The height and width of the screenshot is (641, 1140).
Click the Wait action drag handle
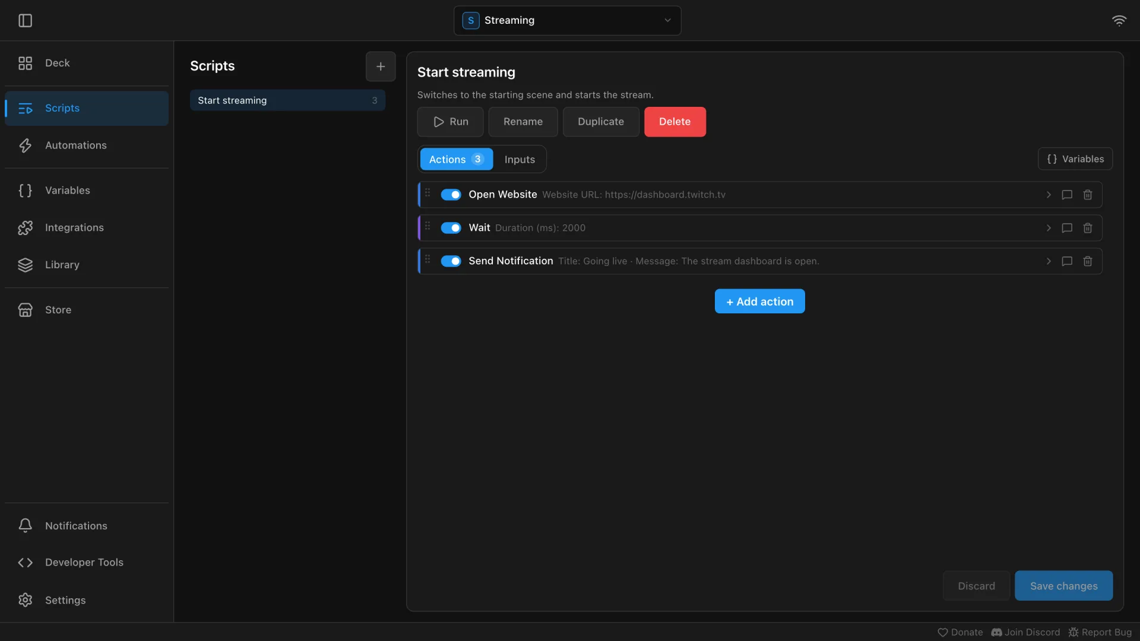pos(427,226)
